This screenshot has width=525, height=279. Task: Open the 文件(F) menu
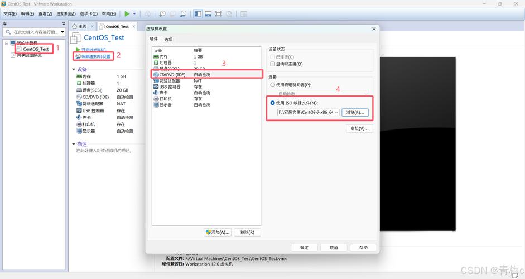pyautogui.click(x=10, y=14)
